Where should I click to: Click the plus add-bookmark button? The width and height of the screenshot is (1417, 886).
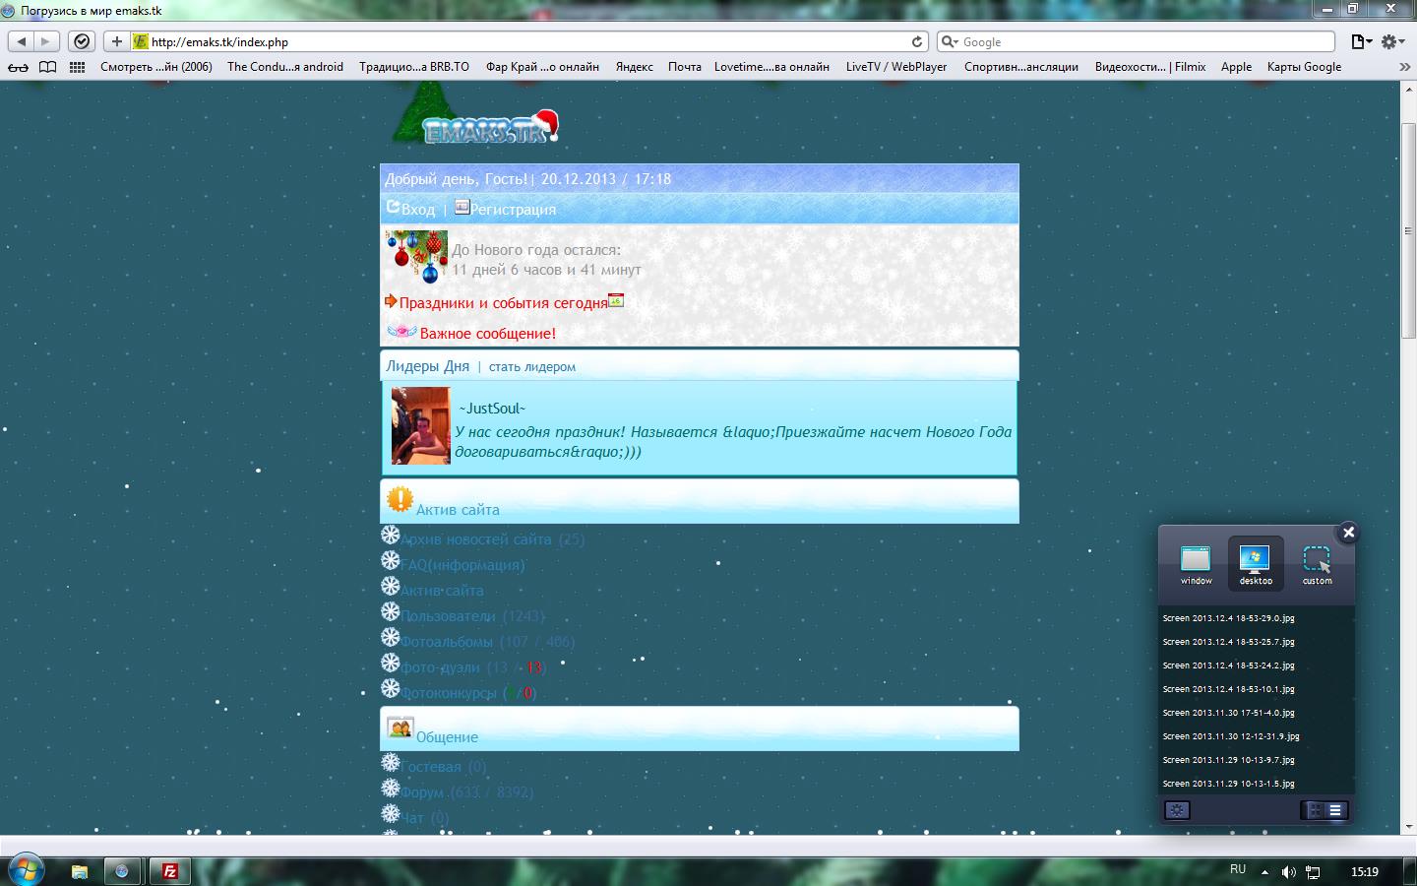pyautogui.click(x=116, y=41)
